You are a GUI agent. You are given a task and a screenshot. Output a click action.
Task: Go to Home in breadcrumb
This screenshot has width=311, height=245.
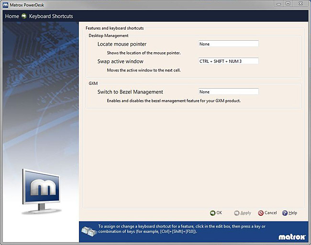tap(12, 16)
